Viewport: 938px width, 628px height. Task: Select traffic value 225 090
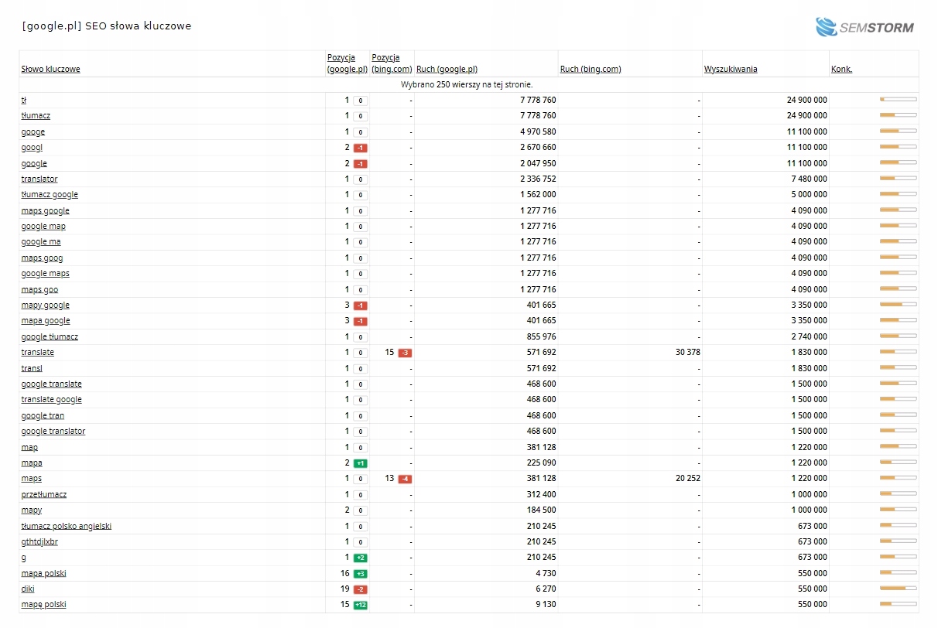541,463
